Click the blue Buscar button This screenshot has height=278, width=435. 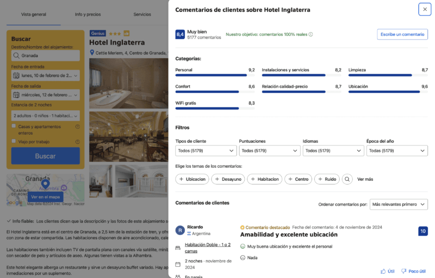click(x=46, y=156)
